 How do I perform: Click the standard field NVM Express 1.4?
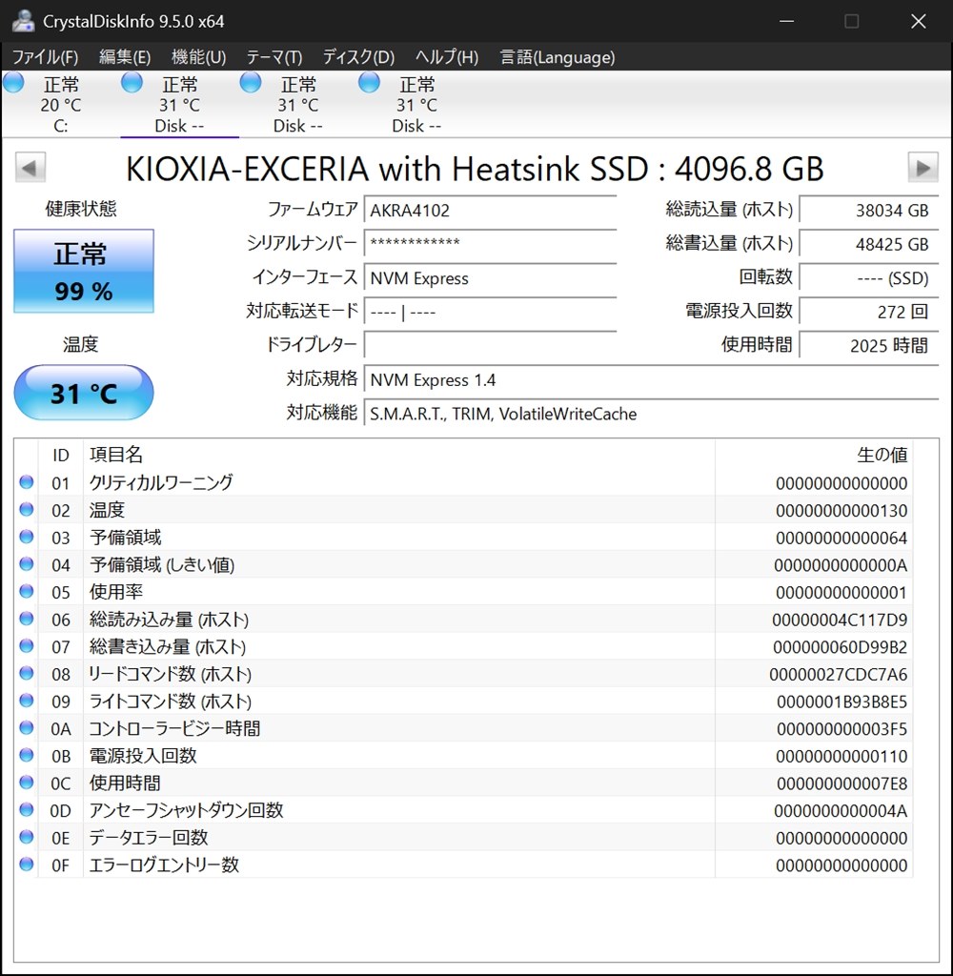[x=651, y=379]
